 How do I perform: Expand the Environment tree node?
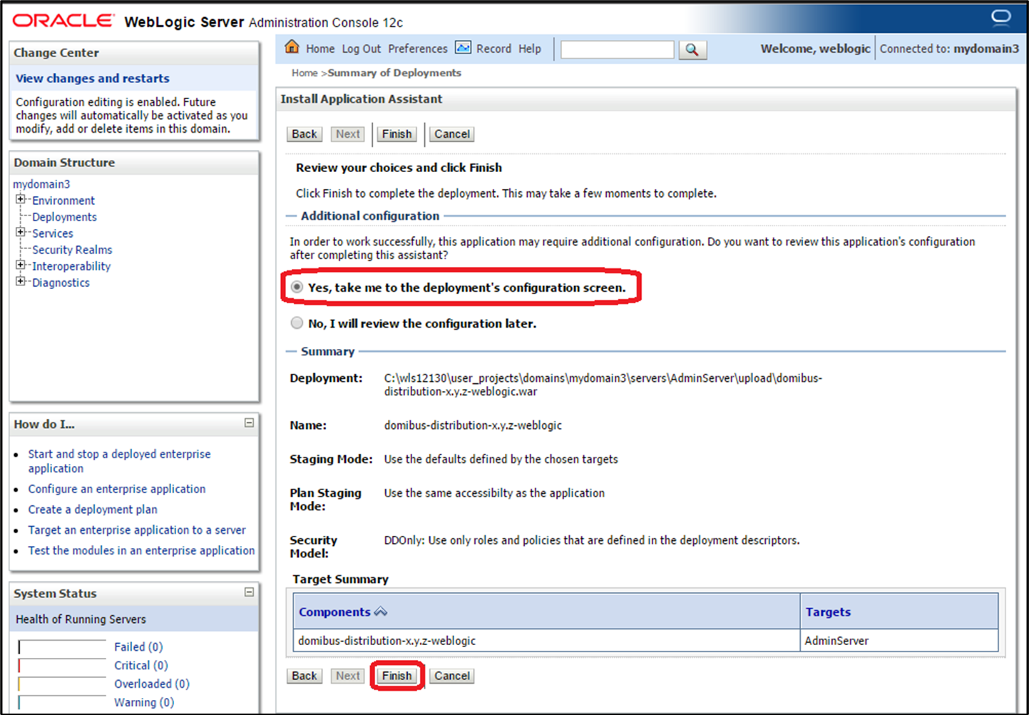(x=21, y=199)
